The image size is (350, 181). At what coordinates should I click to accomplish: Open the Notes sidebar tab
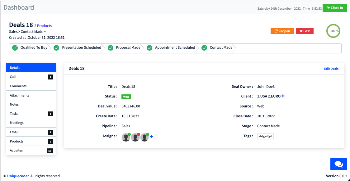click(31, 104)
